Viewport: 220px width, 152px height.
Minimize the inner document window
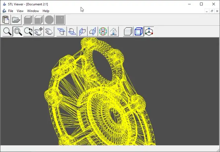[207, 11]
